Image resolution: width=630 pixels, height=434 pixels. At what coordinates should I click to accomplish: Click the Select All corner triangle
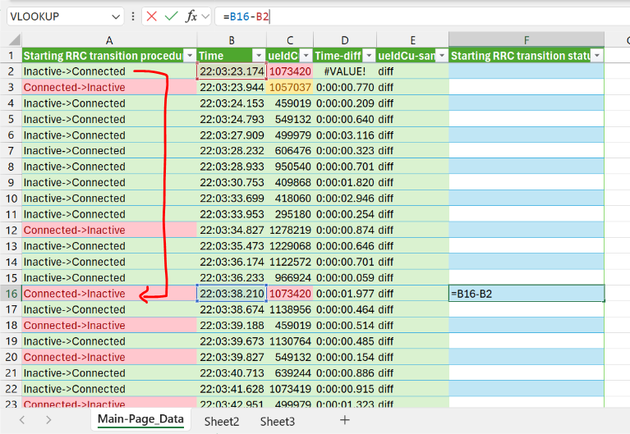(x=15, y=39)
